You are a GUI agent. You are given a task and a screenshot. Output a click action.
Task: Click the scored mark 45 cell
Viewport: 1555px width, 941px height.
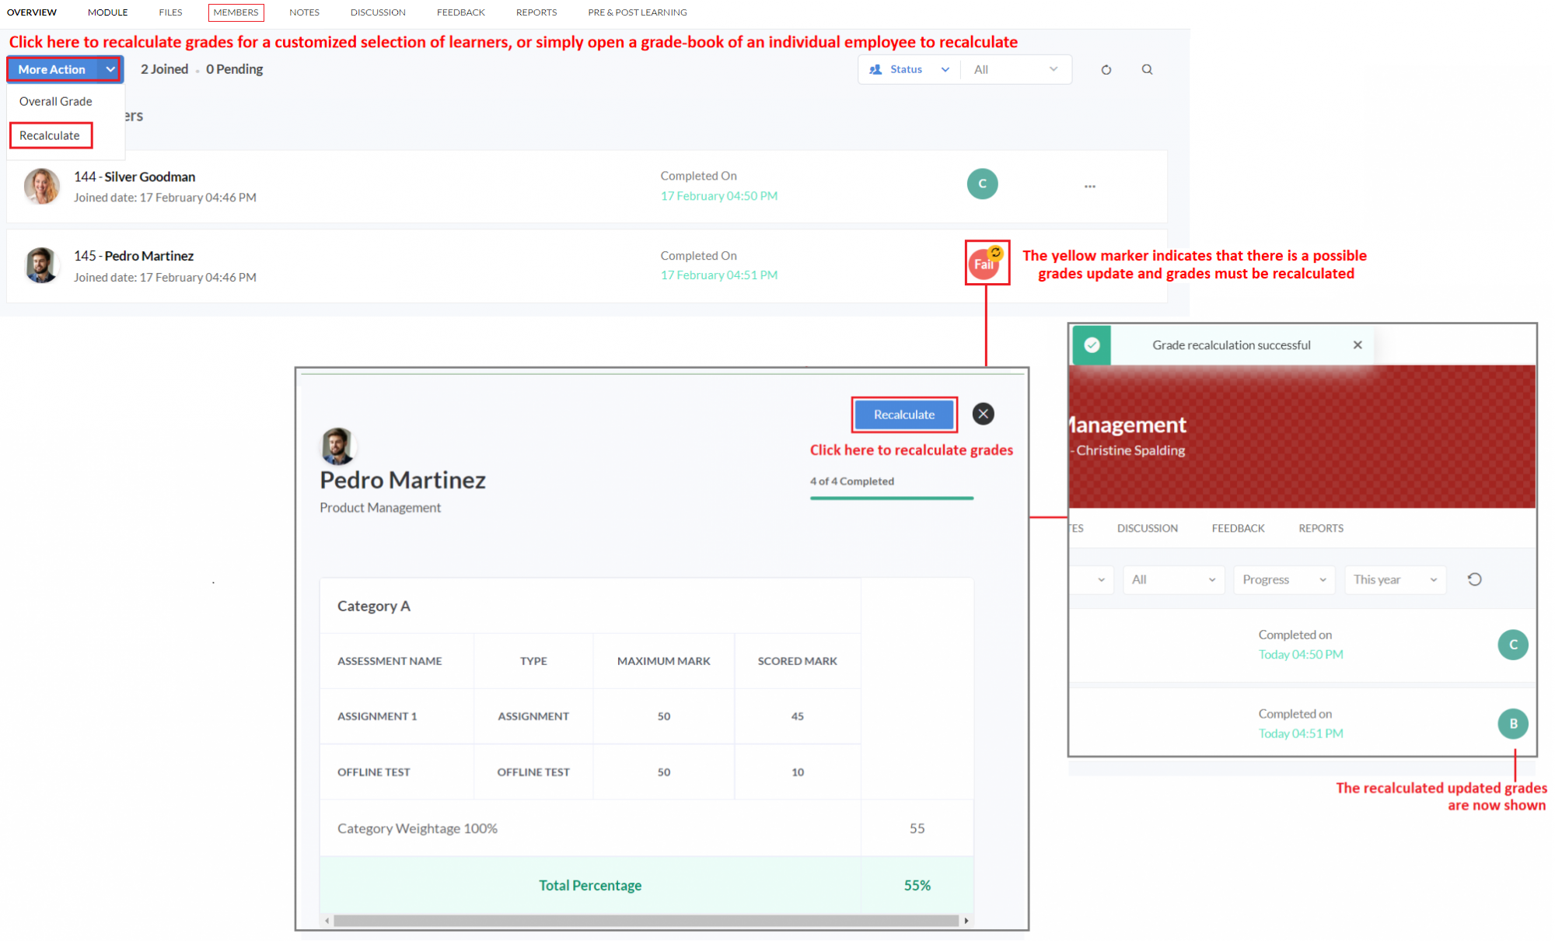798,716
